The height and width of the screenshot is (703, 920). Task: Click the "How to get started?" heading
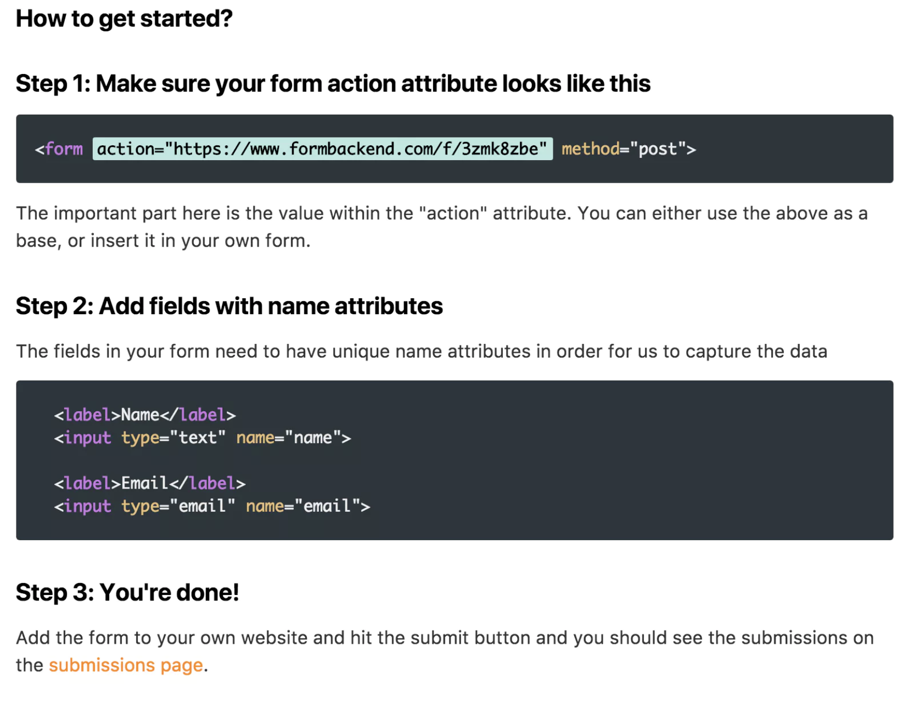tap(124, 19)
